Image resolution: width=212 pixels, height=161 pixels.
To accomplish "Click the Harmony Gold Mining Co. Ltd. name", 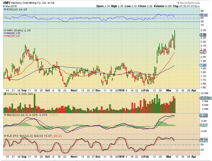I will coord(29,3).
